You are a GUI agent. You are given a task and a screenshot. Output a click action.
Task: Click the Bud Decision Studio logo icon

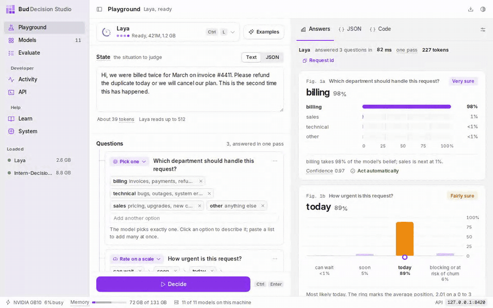11,9
